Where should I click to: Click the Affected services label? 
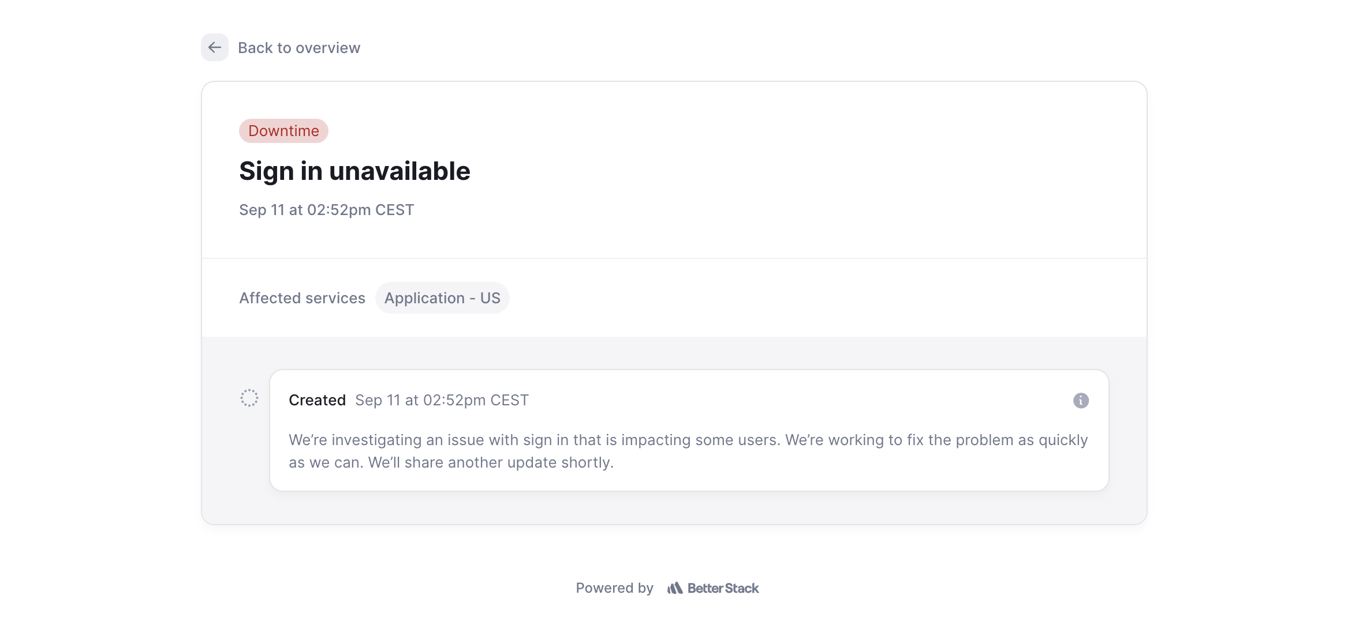[x=302, y=298]
